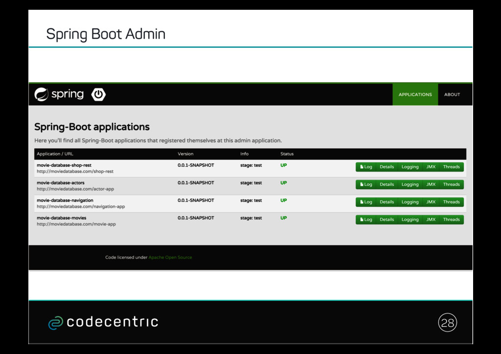This screenshot has width=501, height=354.
Task: Click 'stage: test' info of movie-database-actors
Action: click(x=251, y=183)
